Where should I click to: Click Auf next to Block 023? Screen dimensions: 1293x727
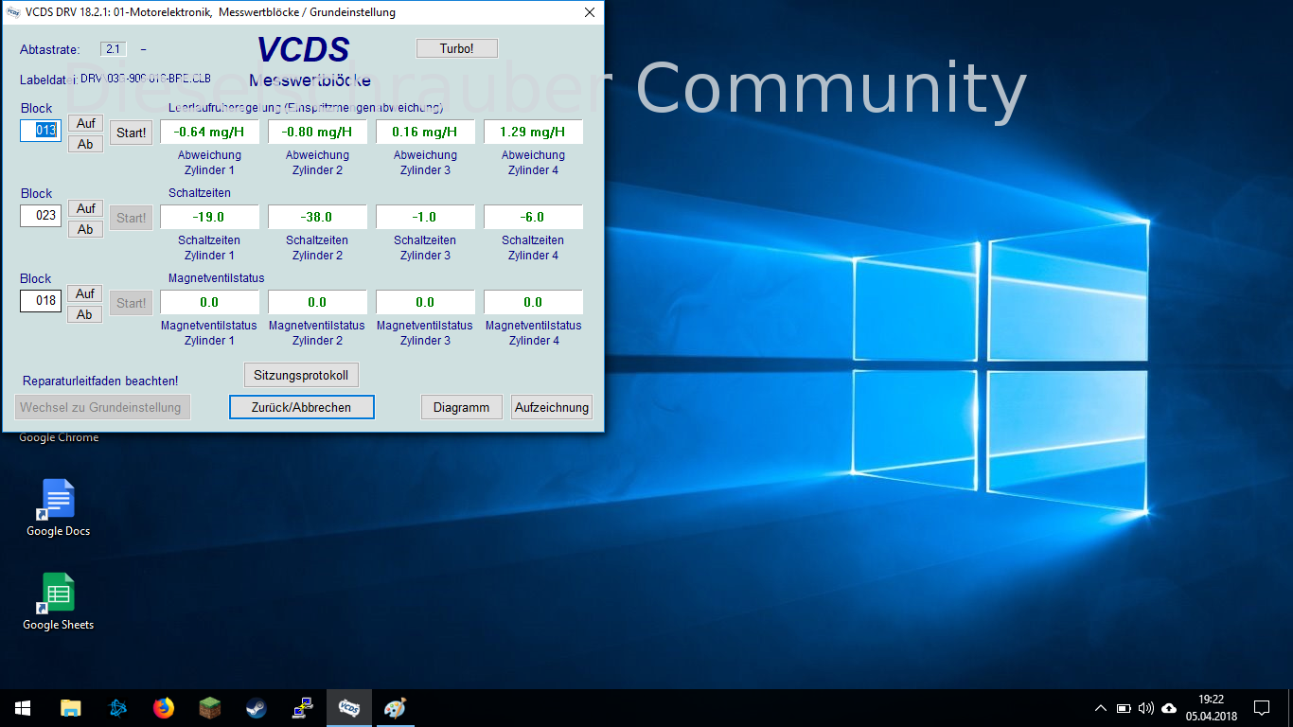[85, 208]
